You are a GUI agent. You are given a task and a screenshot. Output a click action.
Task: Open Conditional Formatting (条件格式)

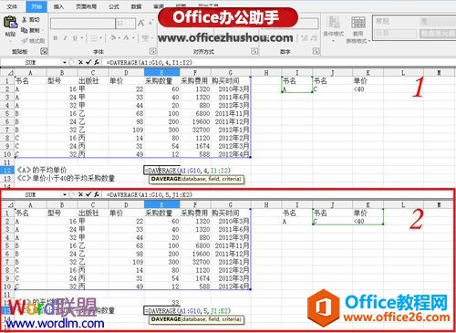click(x=333, y=29)
